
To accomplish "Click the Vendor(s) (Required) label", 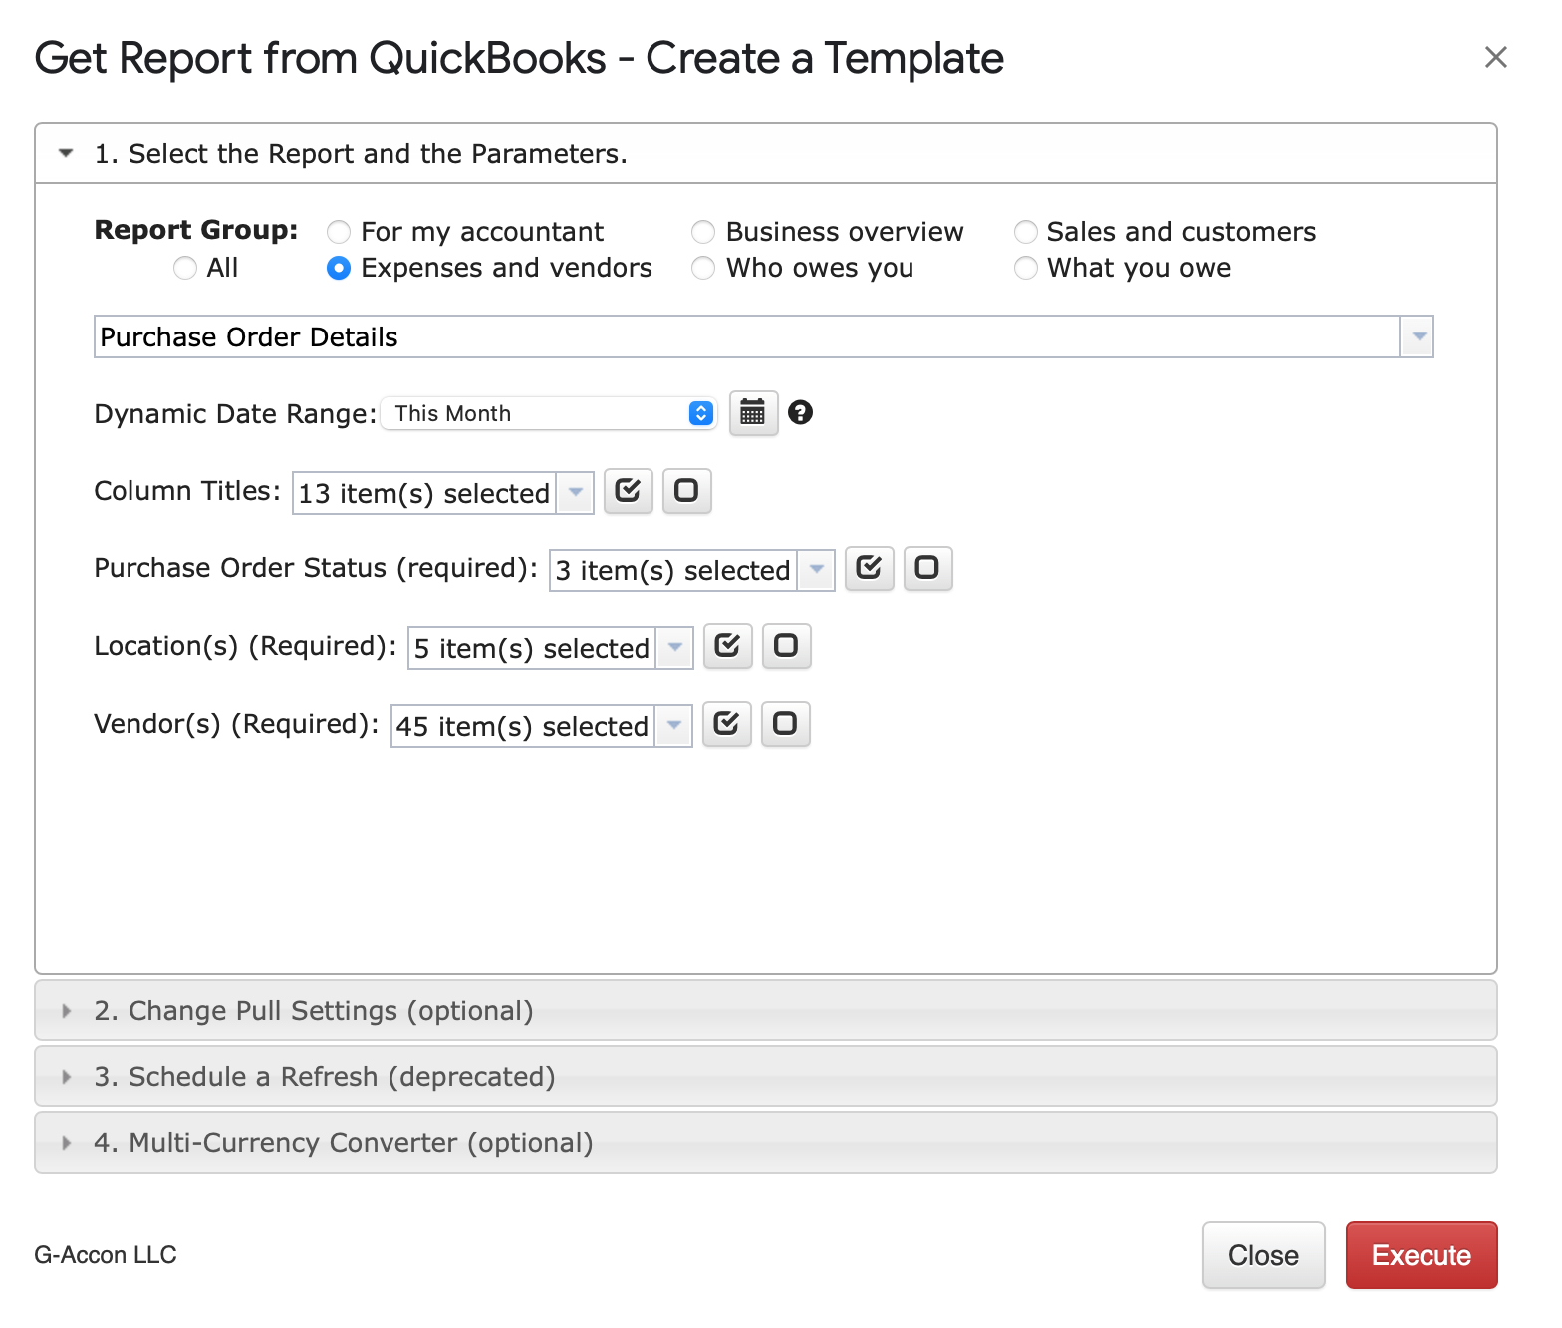I will [236, 724].
